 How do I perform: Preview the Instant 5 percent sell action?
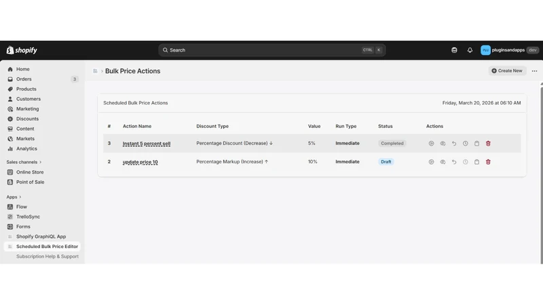coord(443,144)
